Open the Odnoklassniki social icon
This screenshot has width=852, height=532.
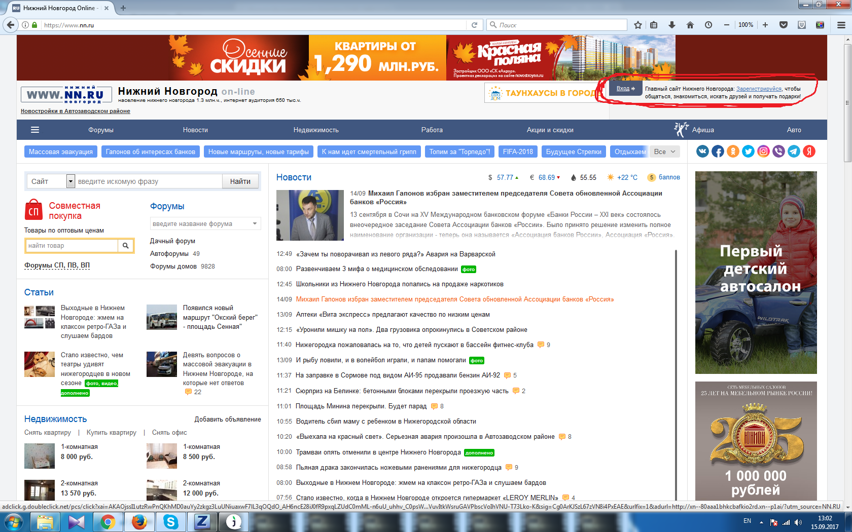733,151
